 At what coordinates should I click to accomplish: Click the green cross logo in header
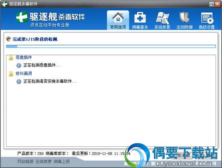point(22,17)
